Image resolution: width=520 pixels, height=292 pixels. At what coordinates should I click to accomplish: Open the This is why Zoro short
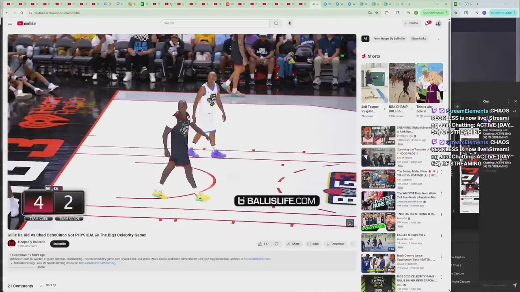coord(429,83)
